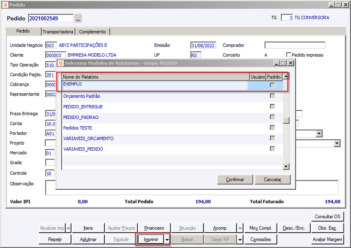
Task: Click the Consultar OS button
Action: (x=327, y=216)
